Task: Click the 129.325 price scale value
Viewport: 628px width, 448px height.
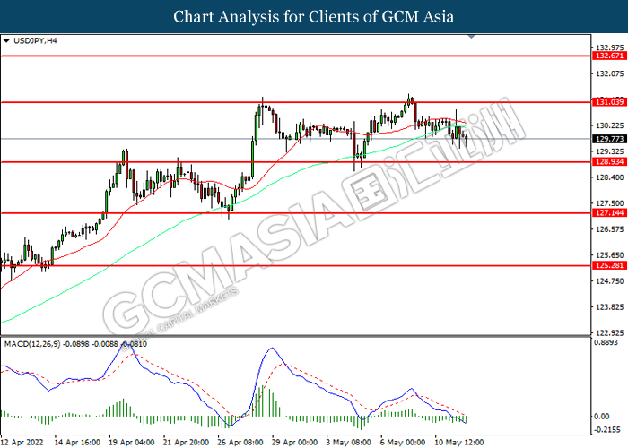Action: pos(610,151)
